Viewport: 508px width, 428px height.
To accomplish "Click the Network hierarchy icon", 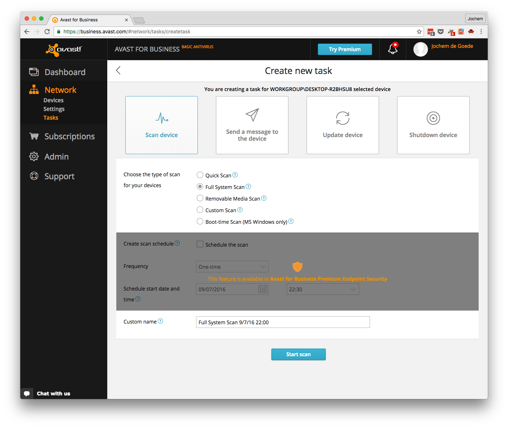I will coord(34,90).
